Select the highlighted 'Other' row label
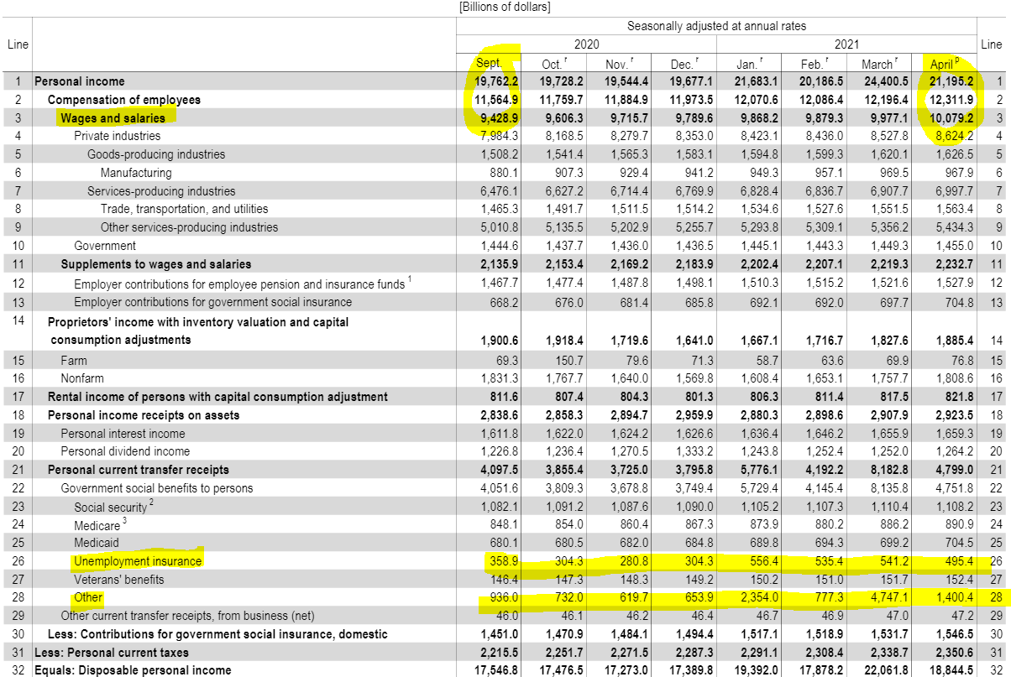 [88, 598]
